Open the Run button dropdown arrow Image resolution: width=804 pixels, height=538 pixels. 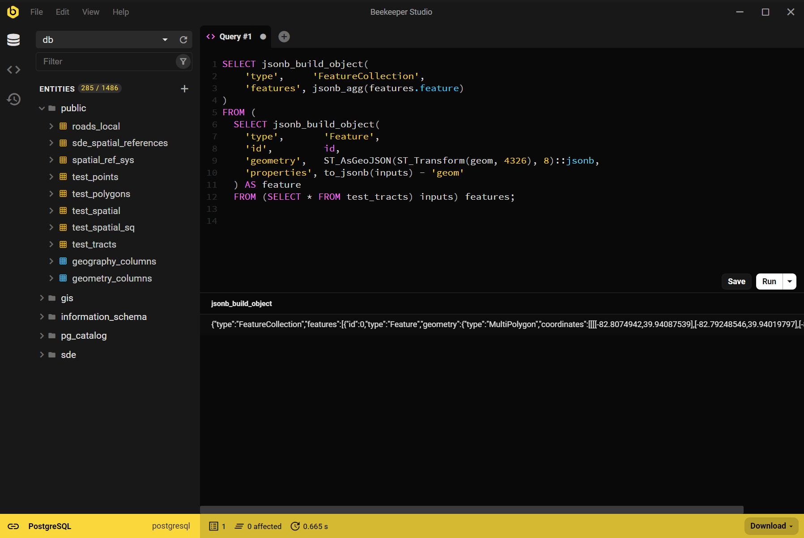(x=790, y=282)
